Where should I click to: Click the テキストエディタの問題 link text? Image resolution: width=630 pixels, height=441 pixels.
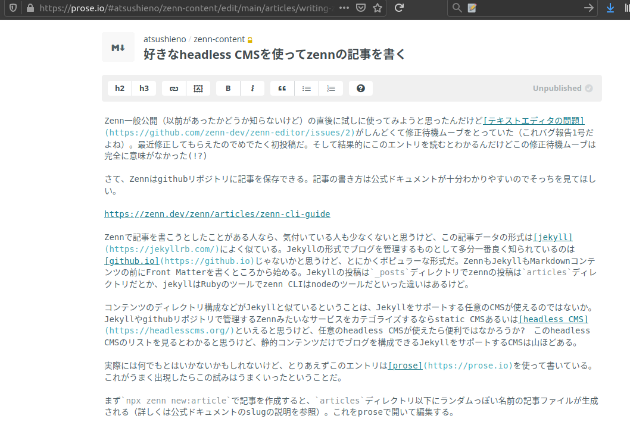coord(534,121)
